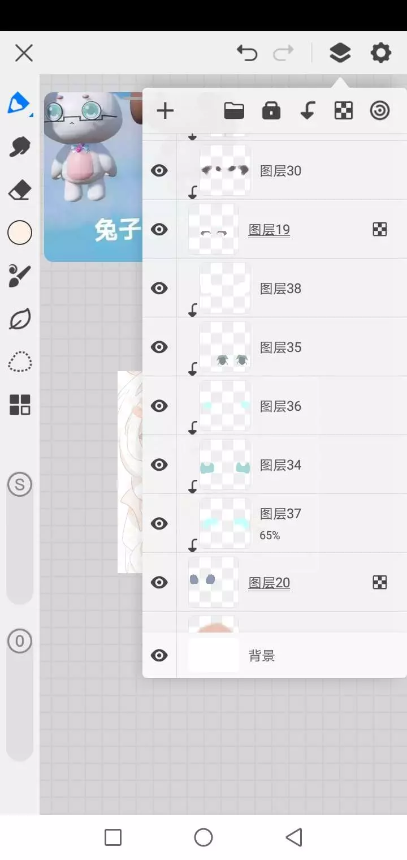Viewport: 407px width, 860px height.
Task: Select the bucket fill brush tool
Action: pos(20,276)
